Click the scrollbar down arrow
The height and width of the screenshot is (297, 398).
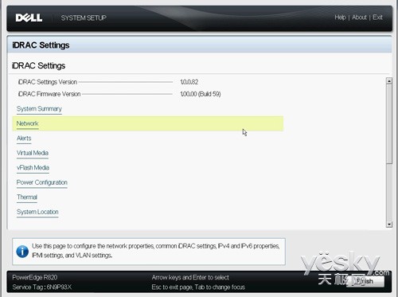point(389,225)
